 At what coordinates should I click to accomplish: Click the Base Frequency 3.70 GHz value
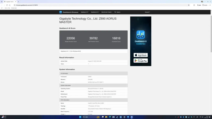coord(90,112)
